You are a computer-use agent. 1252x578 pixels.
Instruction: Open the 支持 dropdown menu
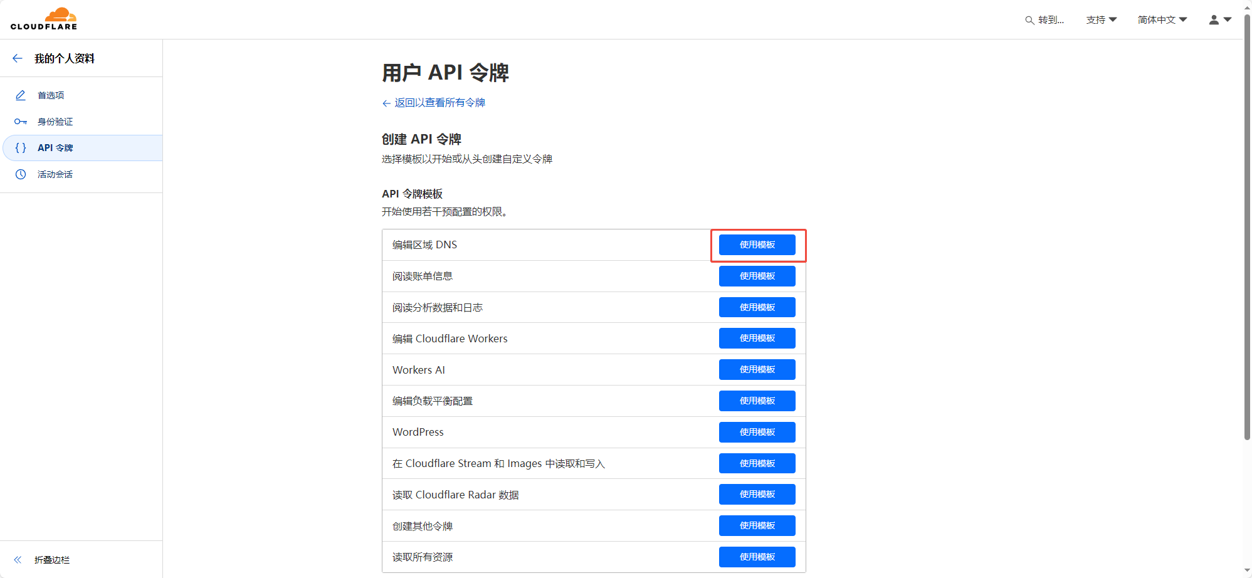pyautogui.click(x=1102, y=20)
